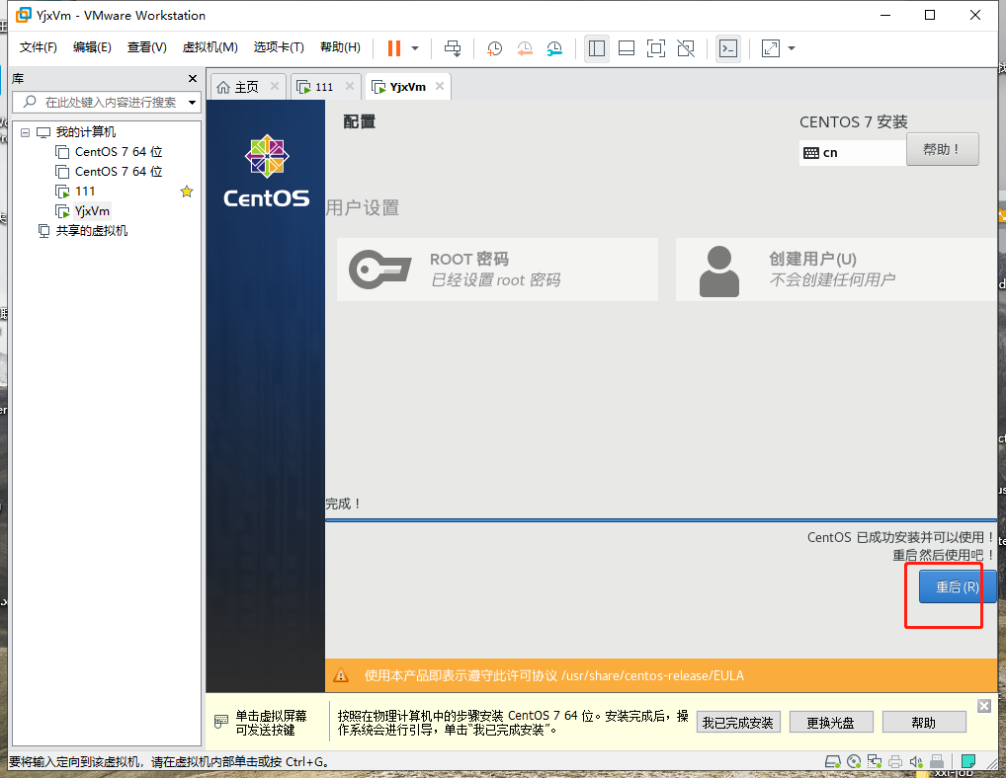Click the library search input field
This screenshot has width=1006, height=778.
[106, 102]
